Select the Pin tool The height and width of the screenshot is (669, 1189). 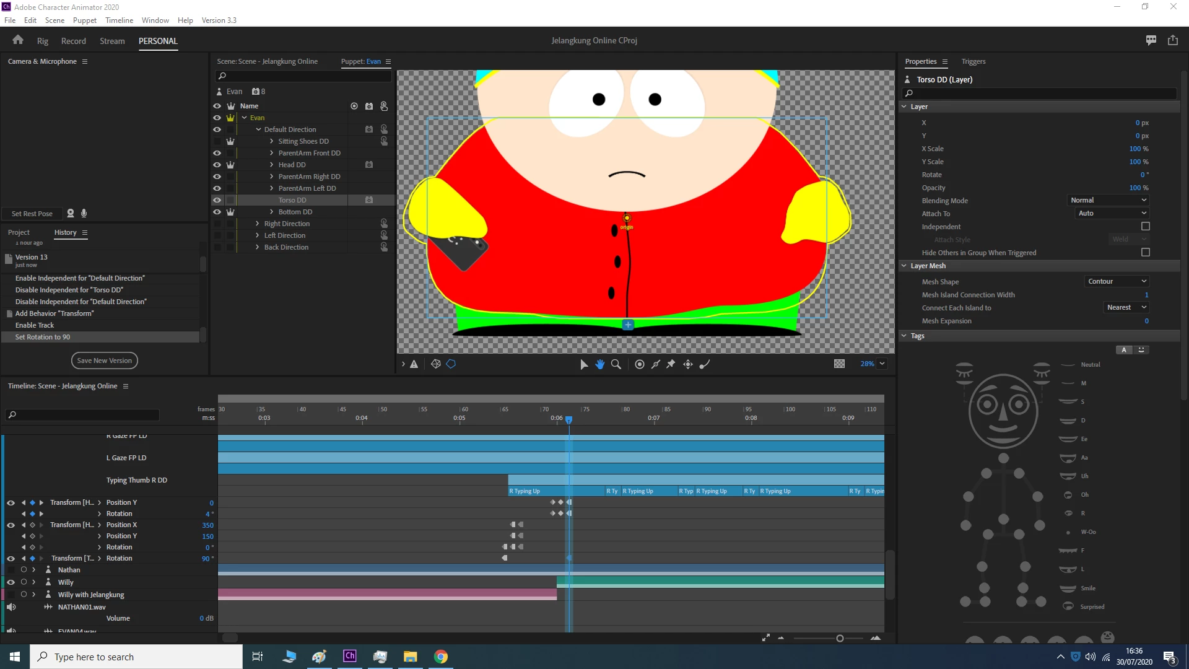click(x=671, y=364)
